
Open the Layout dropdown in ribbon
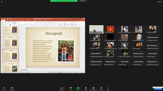pyautogui.click(x=15, y=22)
